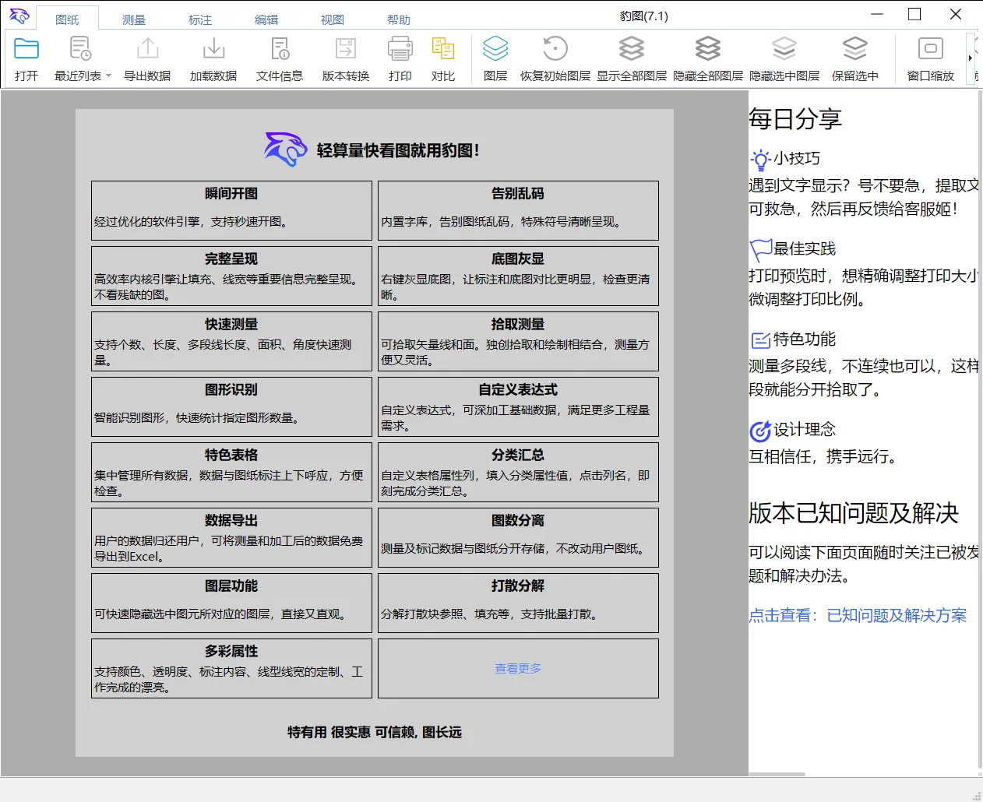This screenshot has height=802, width=983.
Task: Hide selected layer via 隐藏选中图层
Action: coord(784,50)
